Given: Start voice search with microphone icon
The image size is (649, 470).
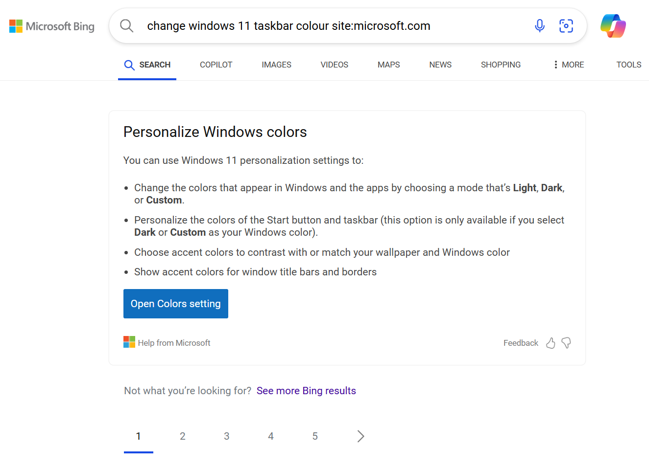Looking at the screenshot, I should tap(539, 26).
